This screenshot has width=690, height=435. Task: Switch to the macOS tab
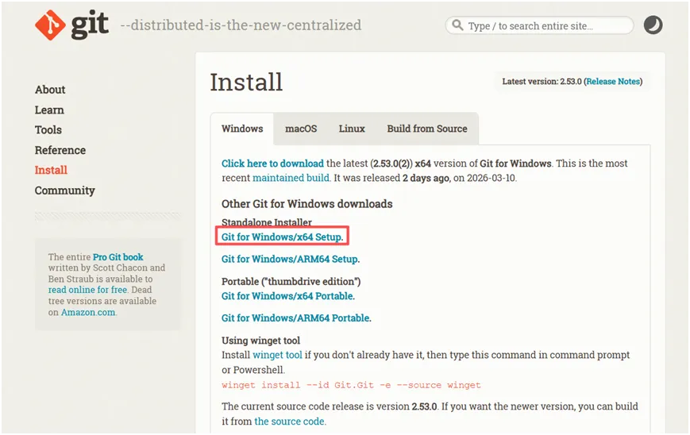(x=301, y=129)
